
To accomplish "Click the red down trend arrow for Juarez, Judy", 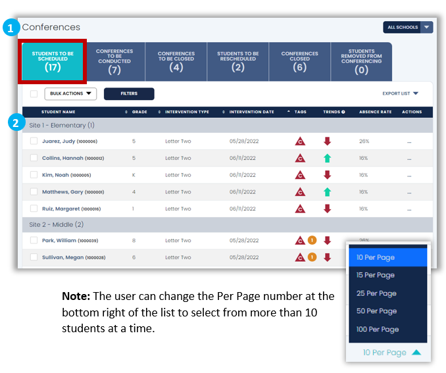I will (328, 141).
